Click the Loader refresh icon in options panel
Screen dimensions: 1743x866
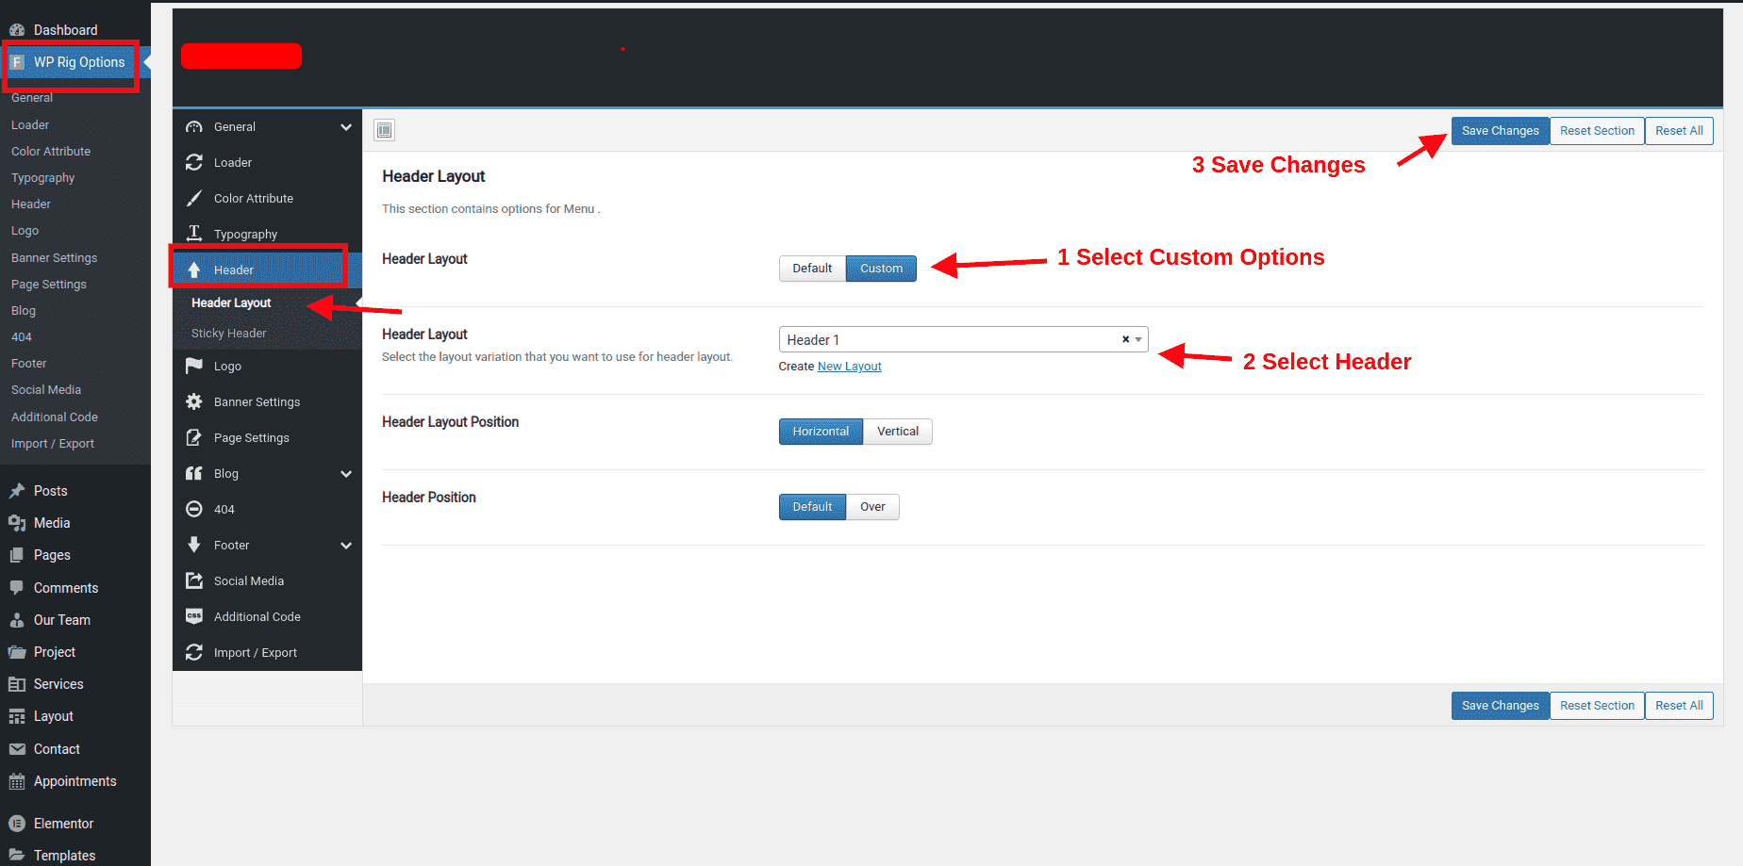(x=194, y=162)
